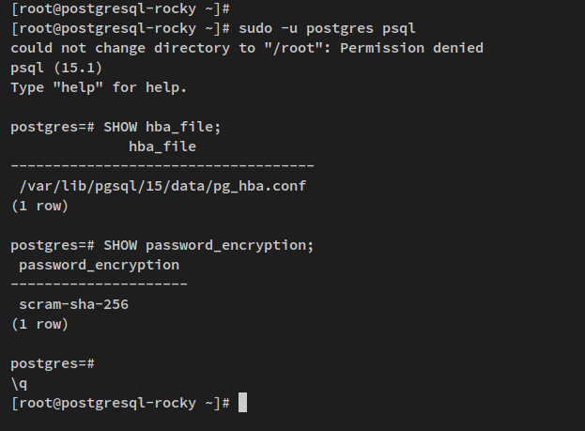
Task: Click the first '(1 row)' result count
Action: click(x=40, y=206)
